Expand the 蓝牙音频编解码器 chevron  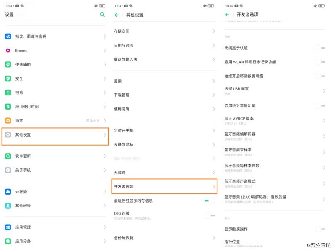324,137
